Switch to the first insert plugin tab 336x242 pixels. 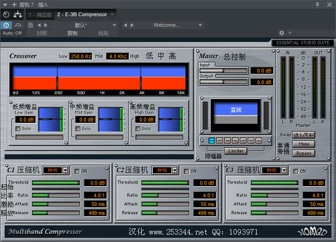click(x=40, y=15)
